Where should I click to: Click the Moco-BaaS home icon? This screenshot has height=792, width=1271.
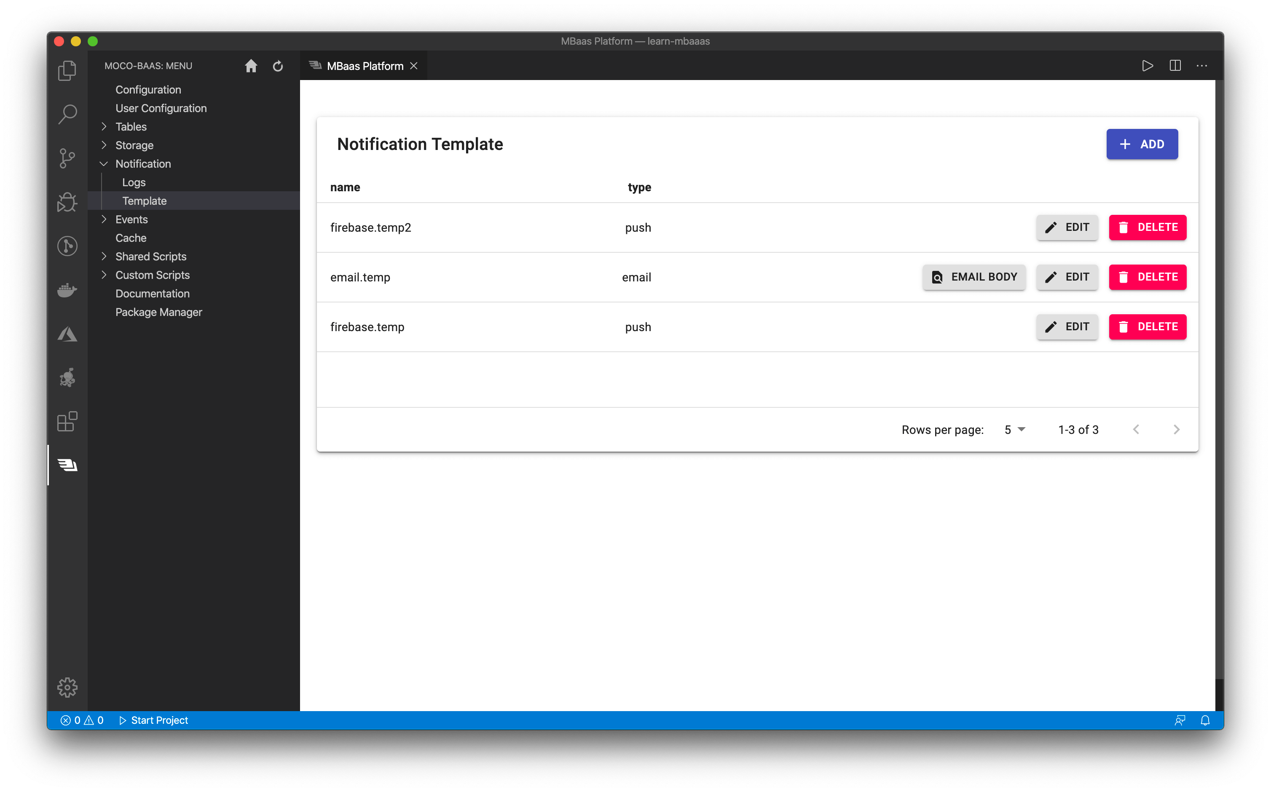(x=251, y=66)
